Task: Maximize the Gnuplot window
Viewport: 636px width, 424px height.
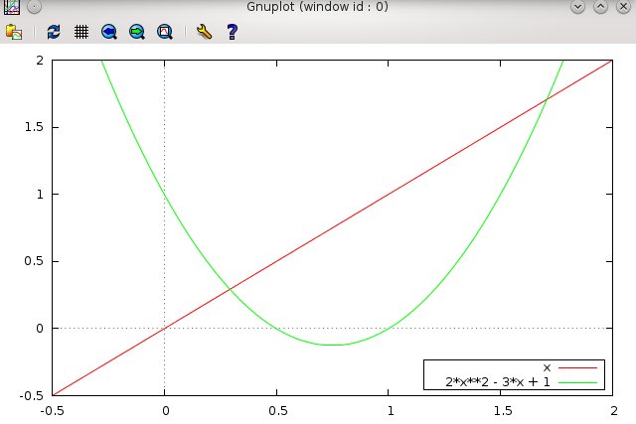Action: [602, 7]
